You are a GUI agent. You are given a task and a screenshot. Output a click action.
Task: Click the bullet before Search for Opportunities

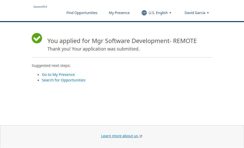[38, 80]
